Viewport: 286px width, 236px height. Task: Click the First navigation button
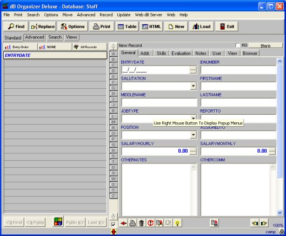[x=14, y=222]
